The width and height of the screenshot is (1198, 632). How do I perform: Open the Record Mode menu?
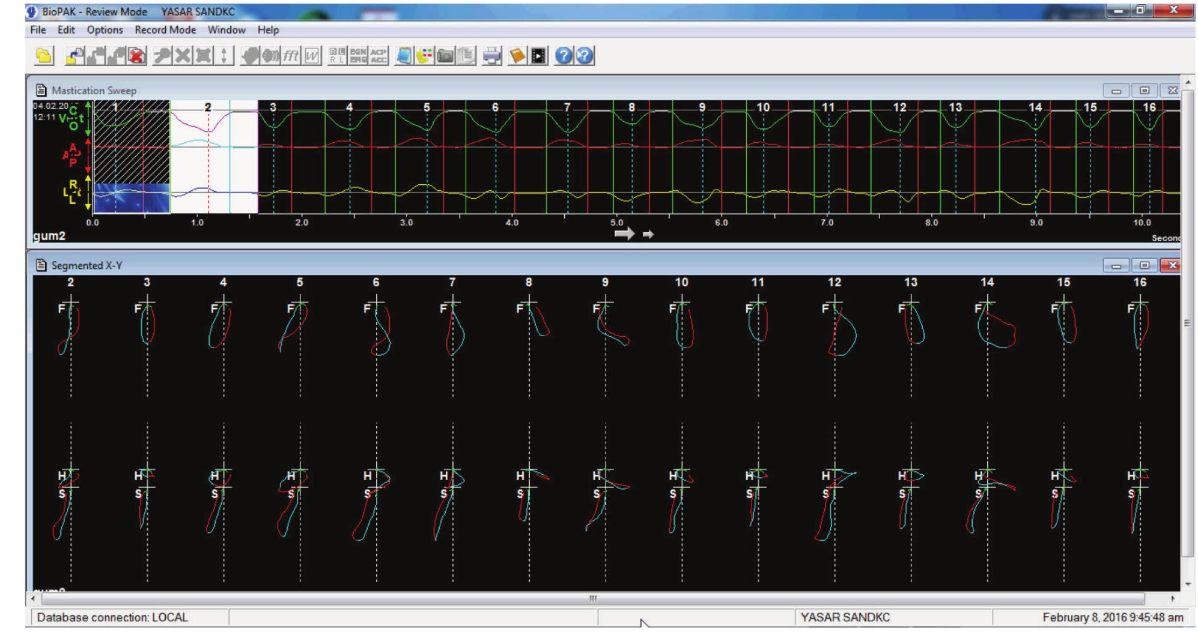coord(165,30)
